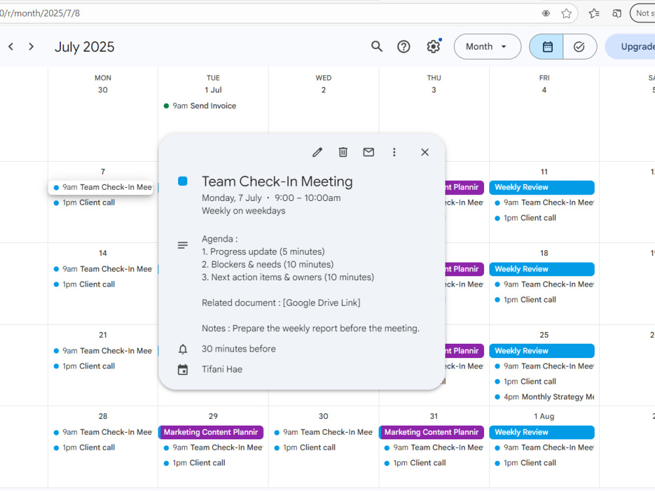Click the Upgrade button

(x=631, y=46)
